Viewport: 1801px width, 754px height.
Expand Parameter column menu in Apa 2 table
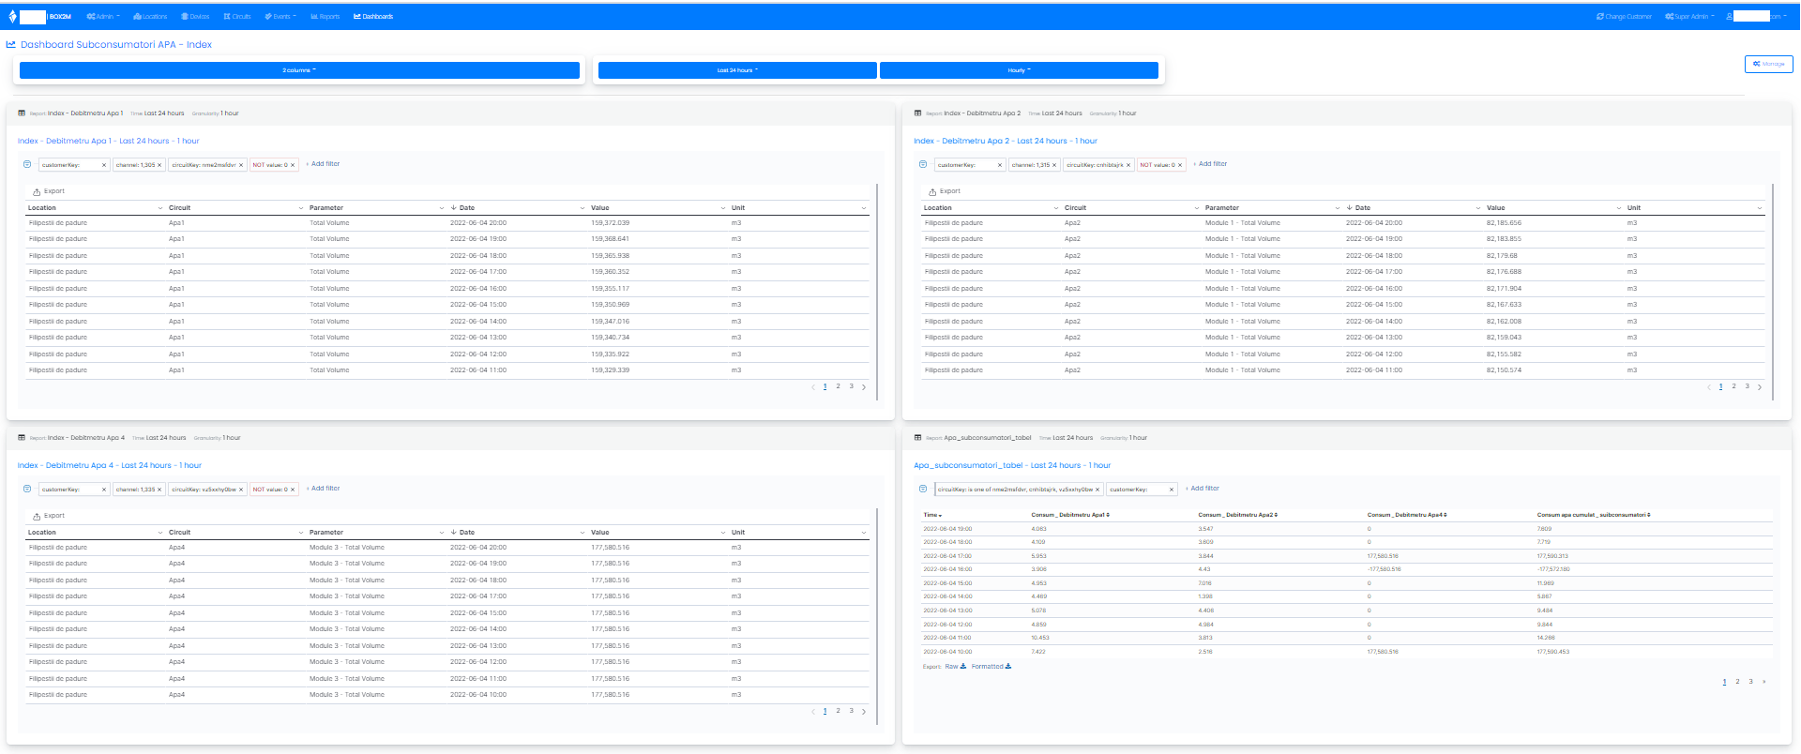click(x=1338, y=208)
